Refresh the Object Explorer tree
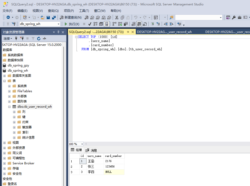 [39, 38]
